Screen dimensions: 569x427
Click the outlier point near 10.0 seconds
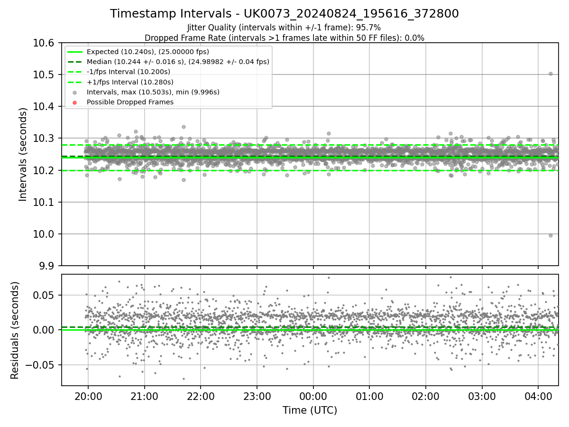[x=551, y=235]
